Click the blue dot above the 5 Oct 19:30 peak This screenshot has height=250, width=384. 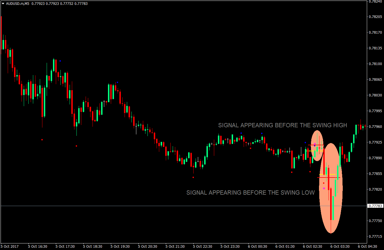point(117,82)
